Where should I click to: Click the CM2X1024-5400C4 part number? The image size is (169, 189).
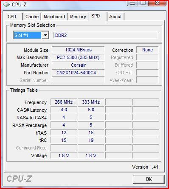click(x=78, y=73)
